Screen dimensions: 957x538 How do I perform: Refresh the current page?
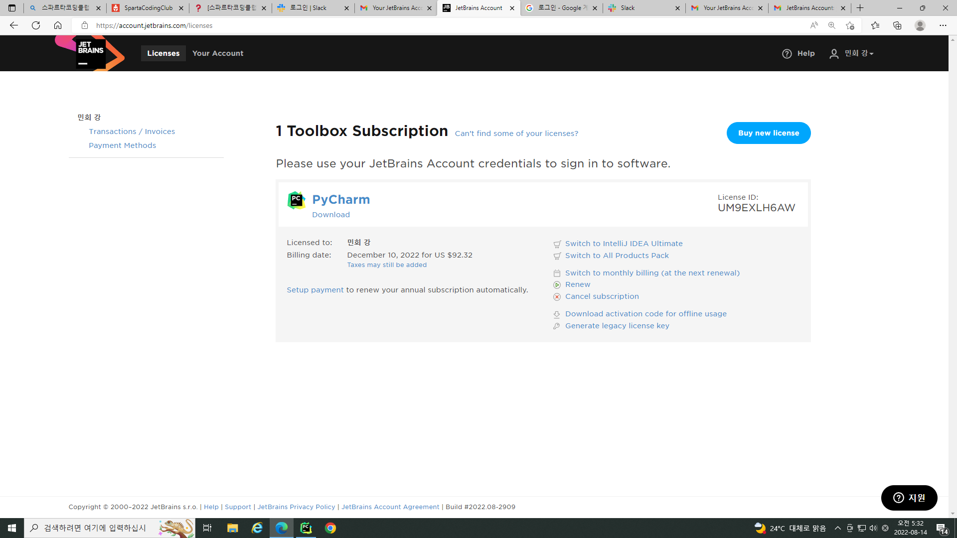click(36, 25)
